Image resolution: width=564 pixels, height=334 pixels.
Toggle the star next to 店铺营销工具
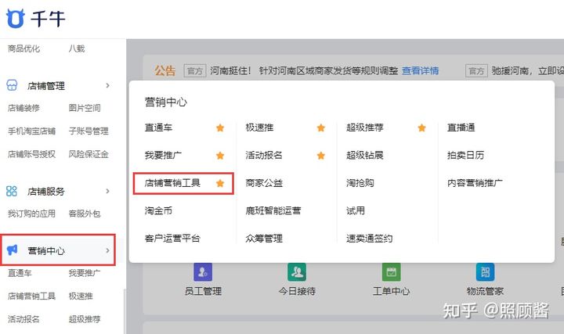pyautogui.click(x=220, y=183)
